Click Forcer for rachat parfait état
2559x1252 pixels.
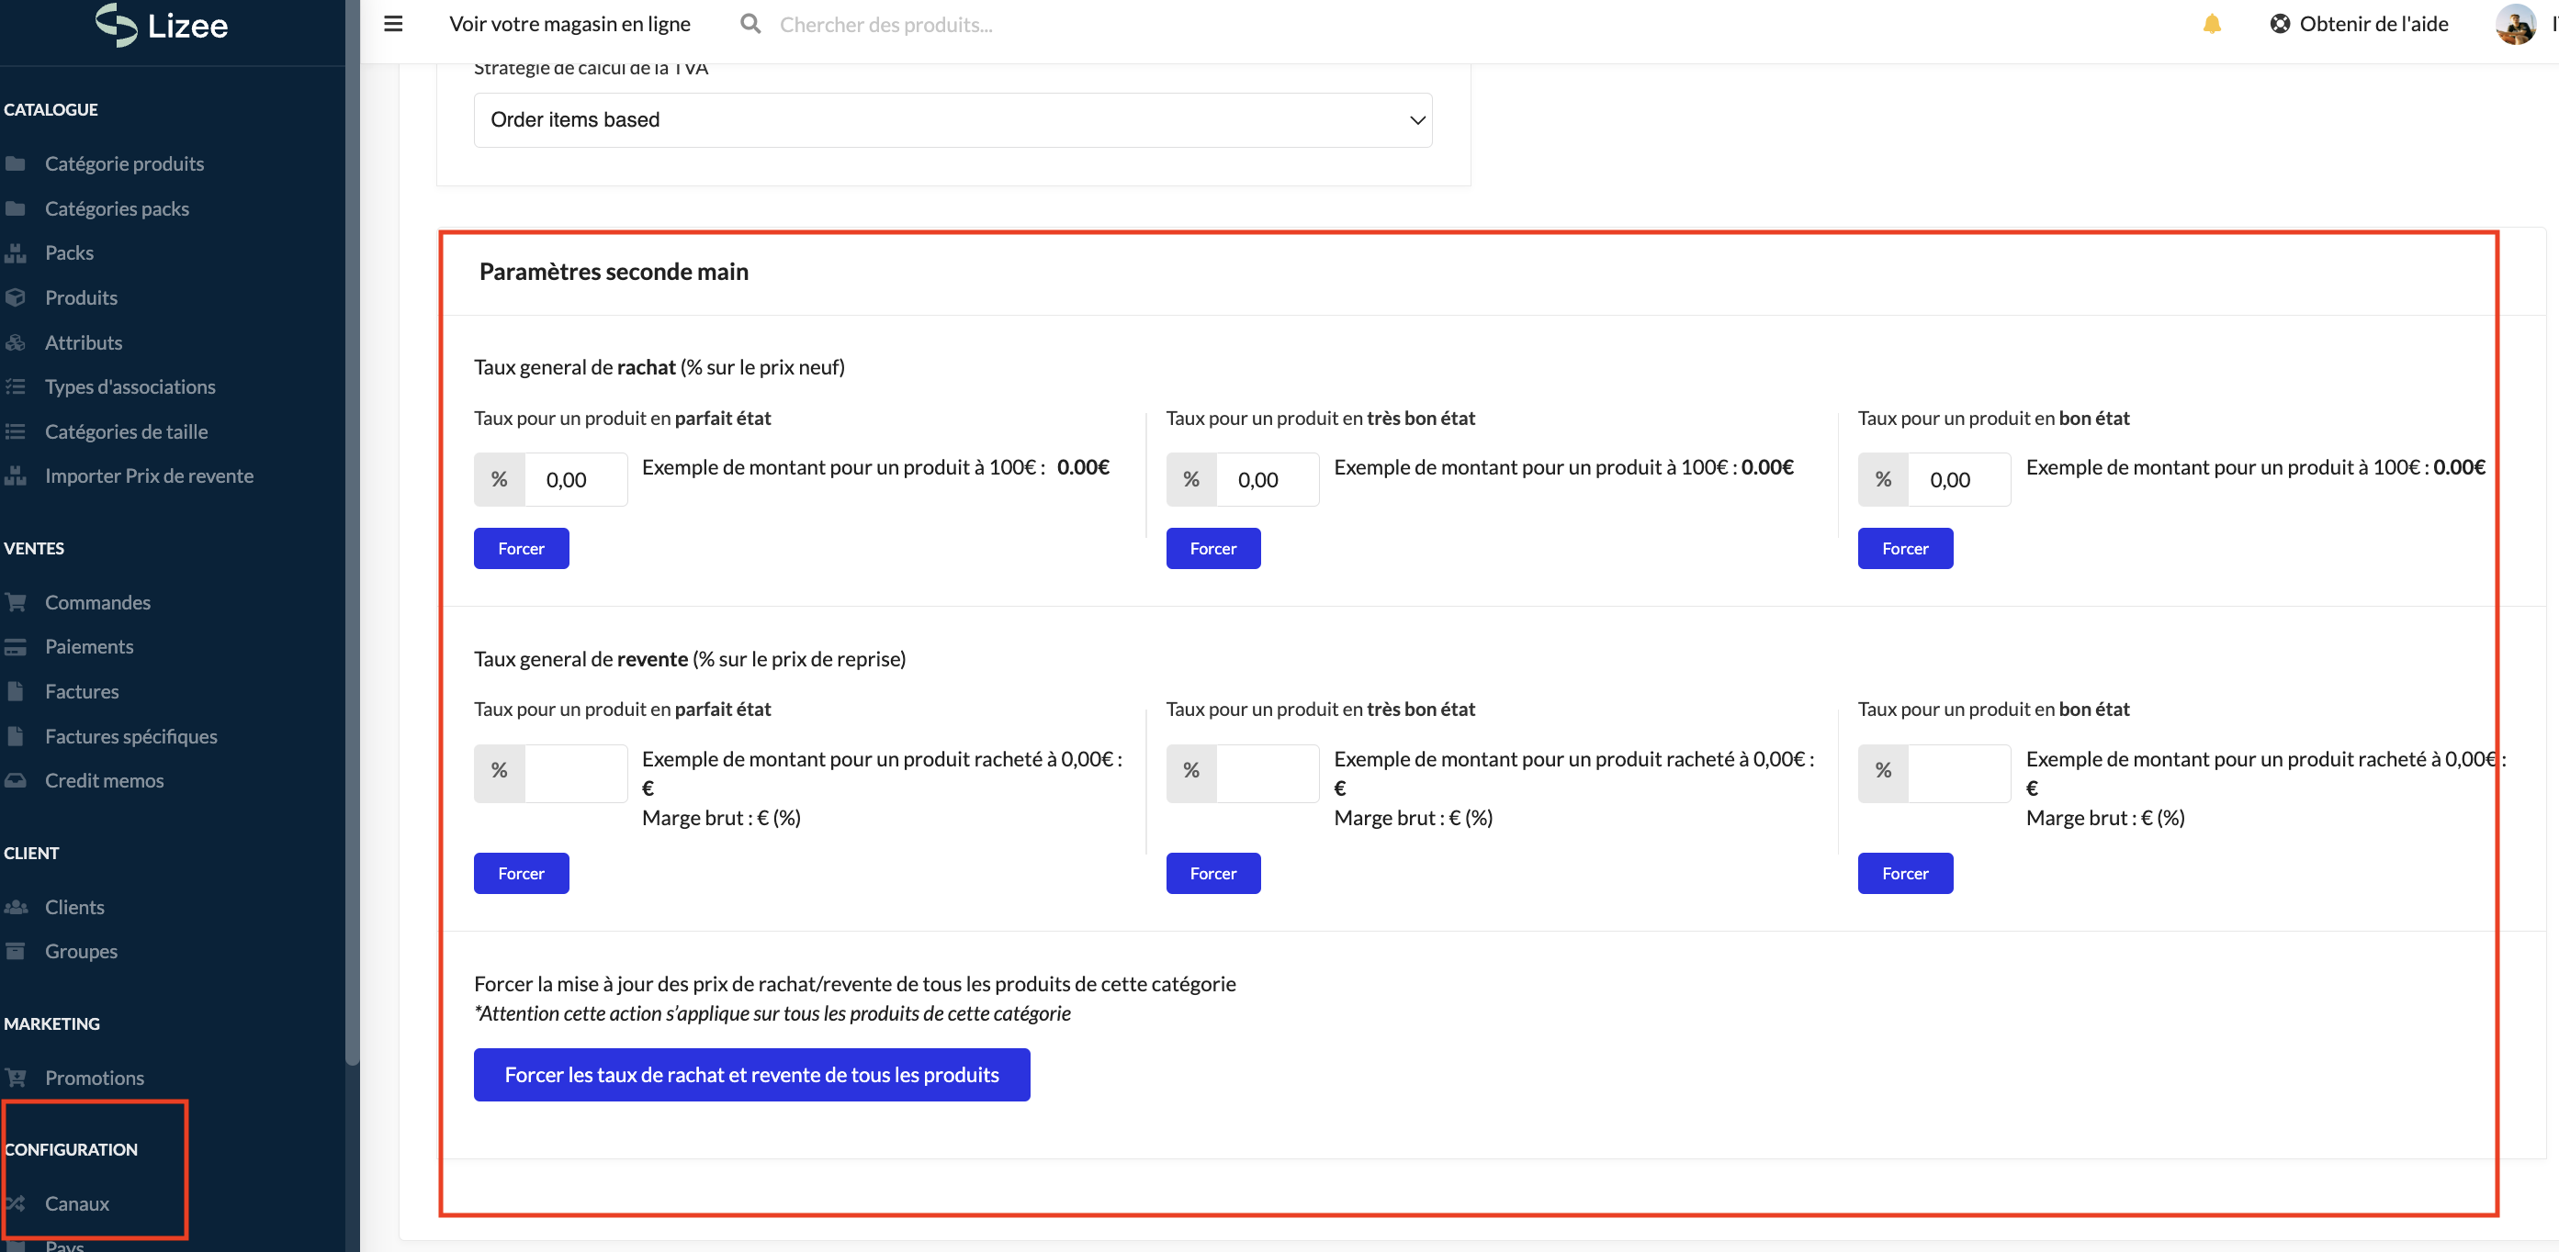click(x=521, y=549)
